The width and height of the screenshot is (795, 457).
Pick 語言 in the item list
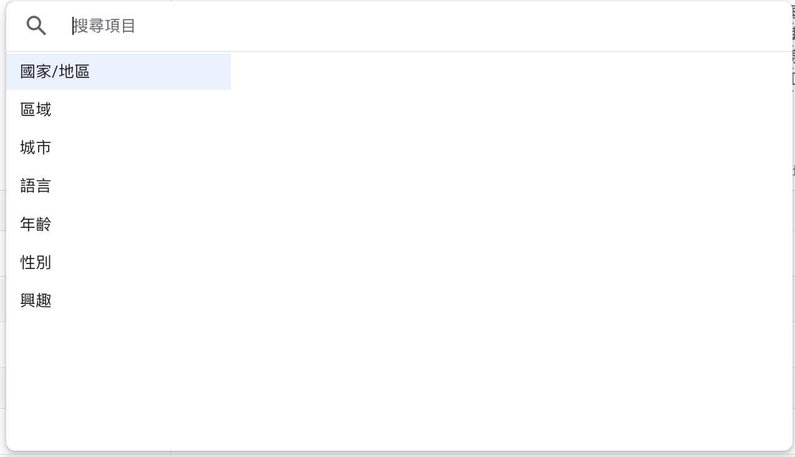(x=36, y=186)
